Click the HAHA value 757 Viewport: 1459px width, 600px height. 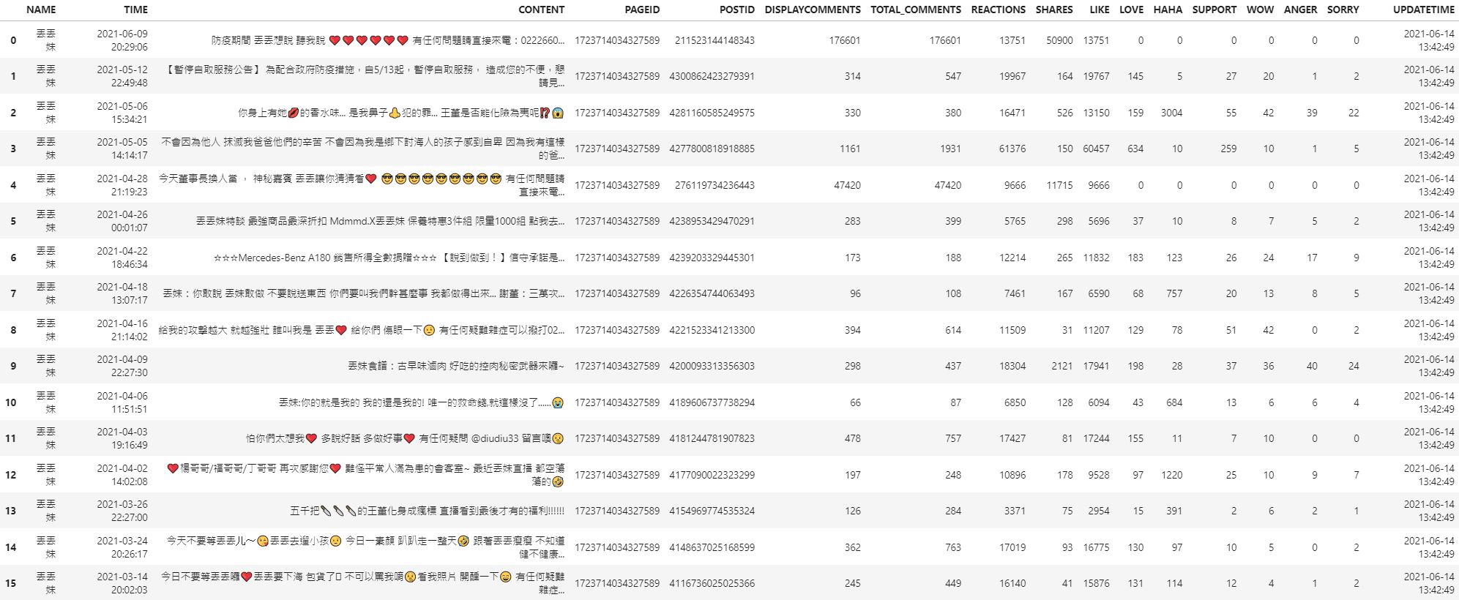pos(1174,293)
